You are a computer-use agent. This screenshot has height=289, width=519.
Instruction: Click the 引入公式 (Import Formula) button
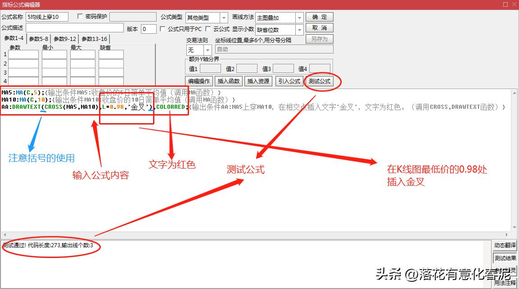290,81
